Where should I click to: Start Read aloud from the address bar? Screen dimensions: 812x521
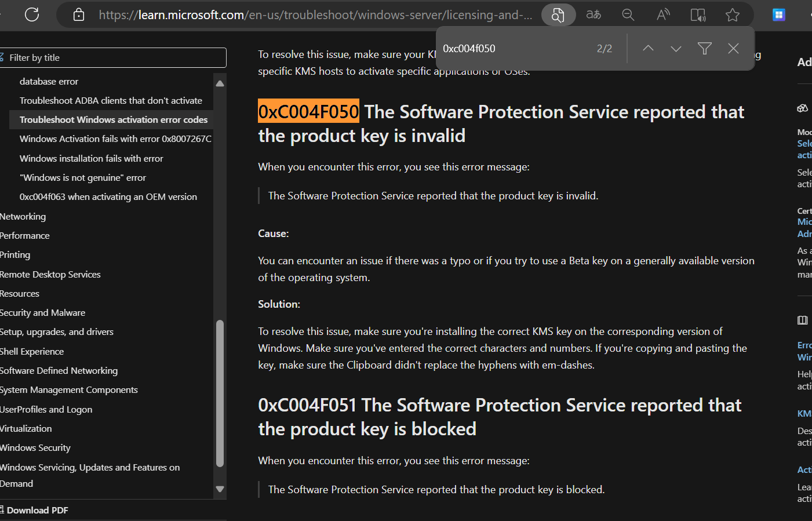click(663, 15)
